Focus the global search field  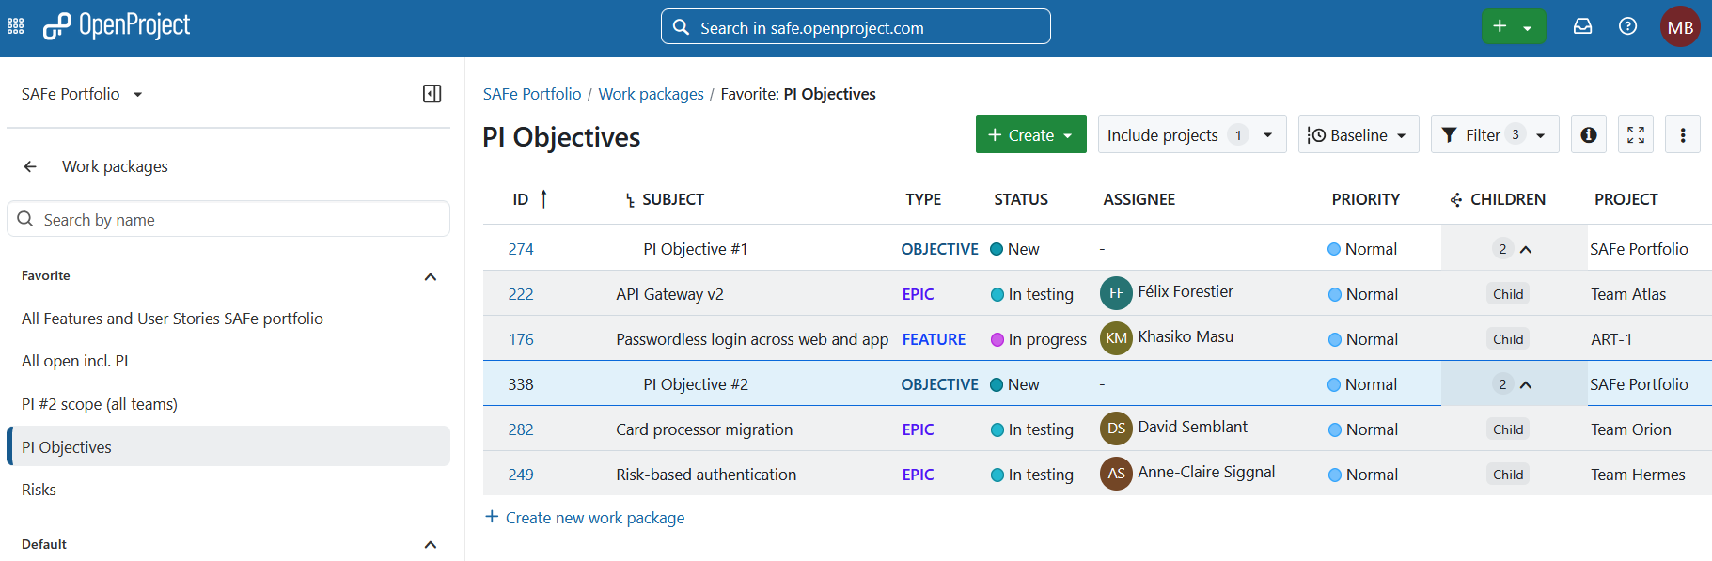coord(856,27)
